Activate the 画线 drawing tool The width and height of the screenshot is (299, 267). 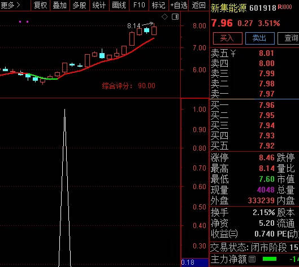click(119, 5)
